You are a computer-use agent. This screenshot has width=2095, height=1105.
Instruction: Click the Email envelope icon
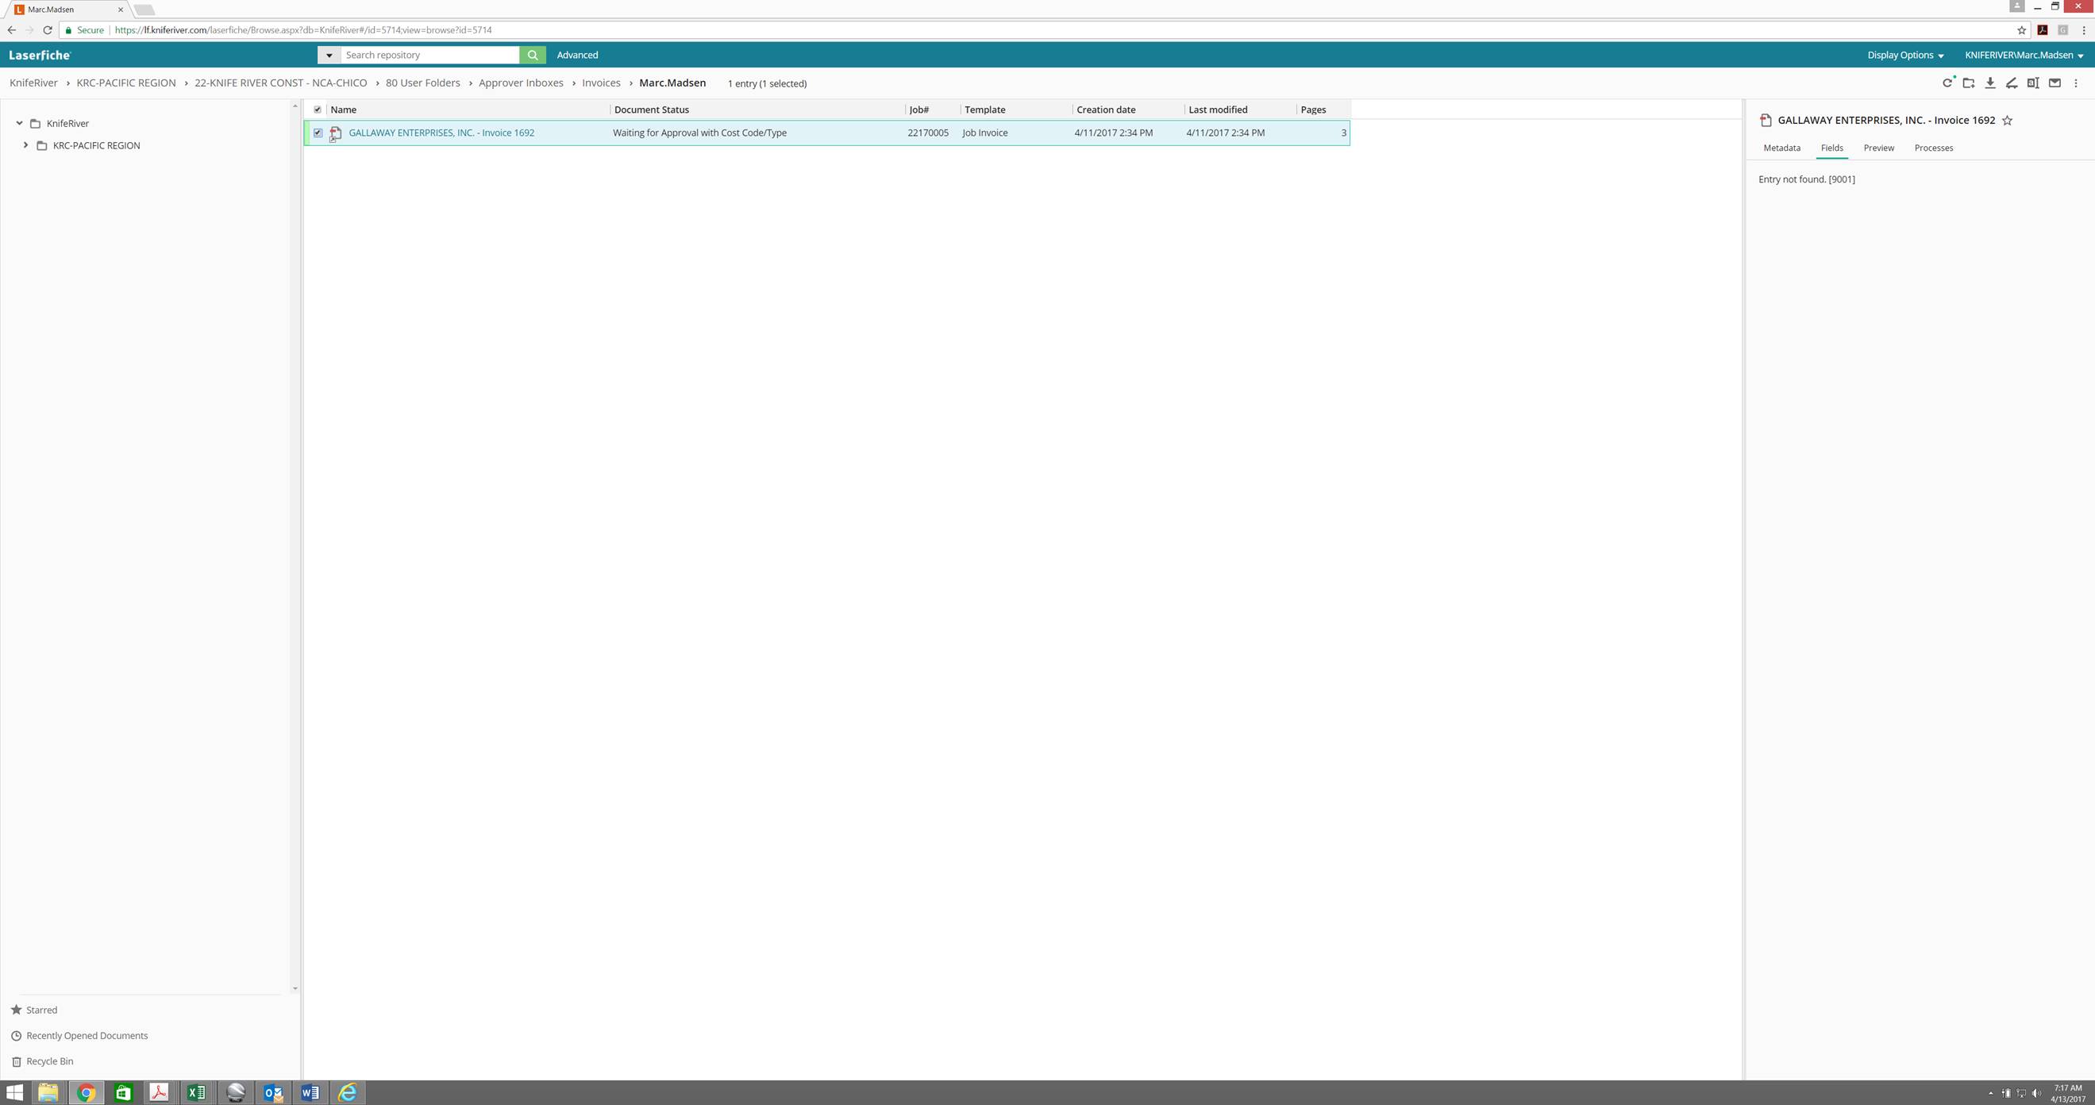[2055, 83]
